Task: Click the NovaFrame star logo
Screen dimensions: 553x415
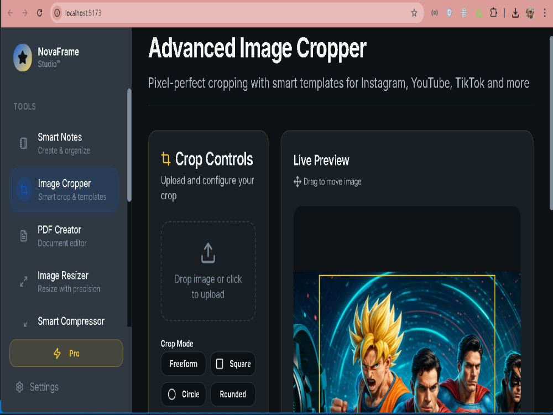Action: click(23, 57)
